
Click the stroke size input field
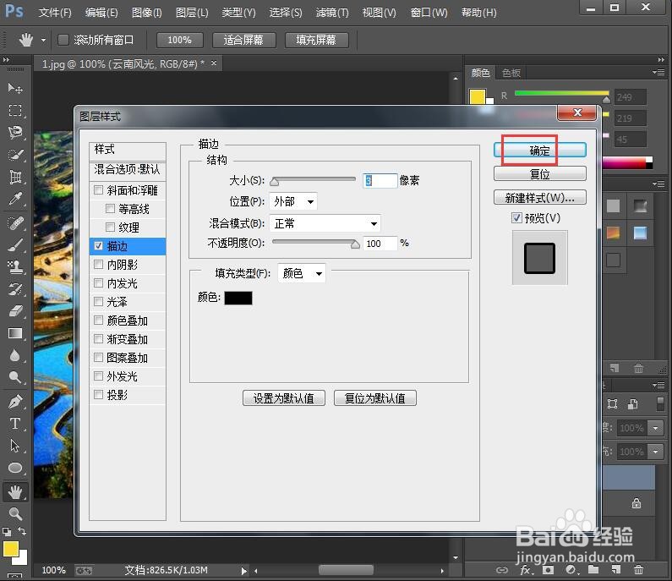pos(380,180)
